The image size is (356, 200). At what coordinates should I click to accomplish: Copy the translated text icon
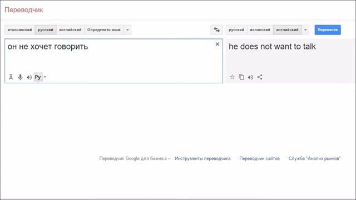click(x=241, y=77)
